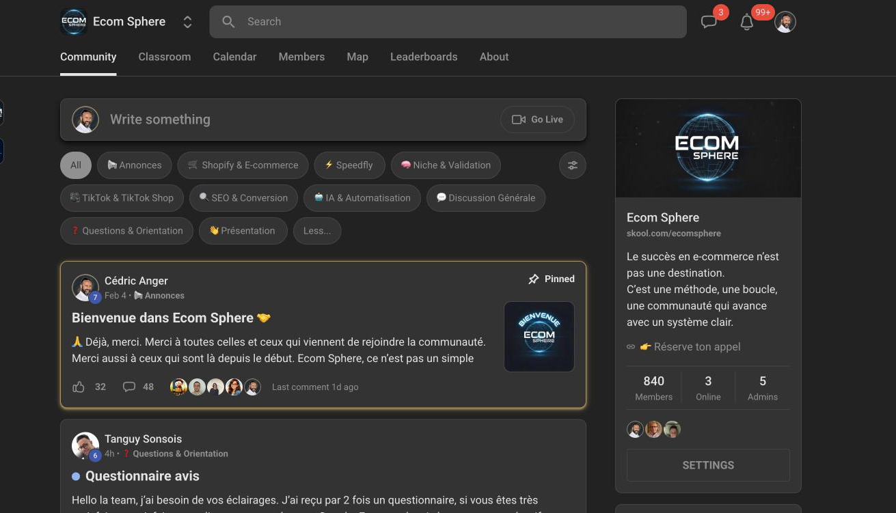Select the All categories chip
896x513 pixels.
[x=75, y=165]
